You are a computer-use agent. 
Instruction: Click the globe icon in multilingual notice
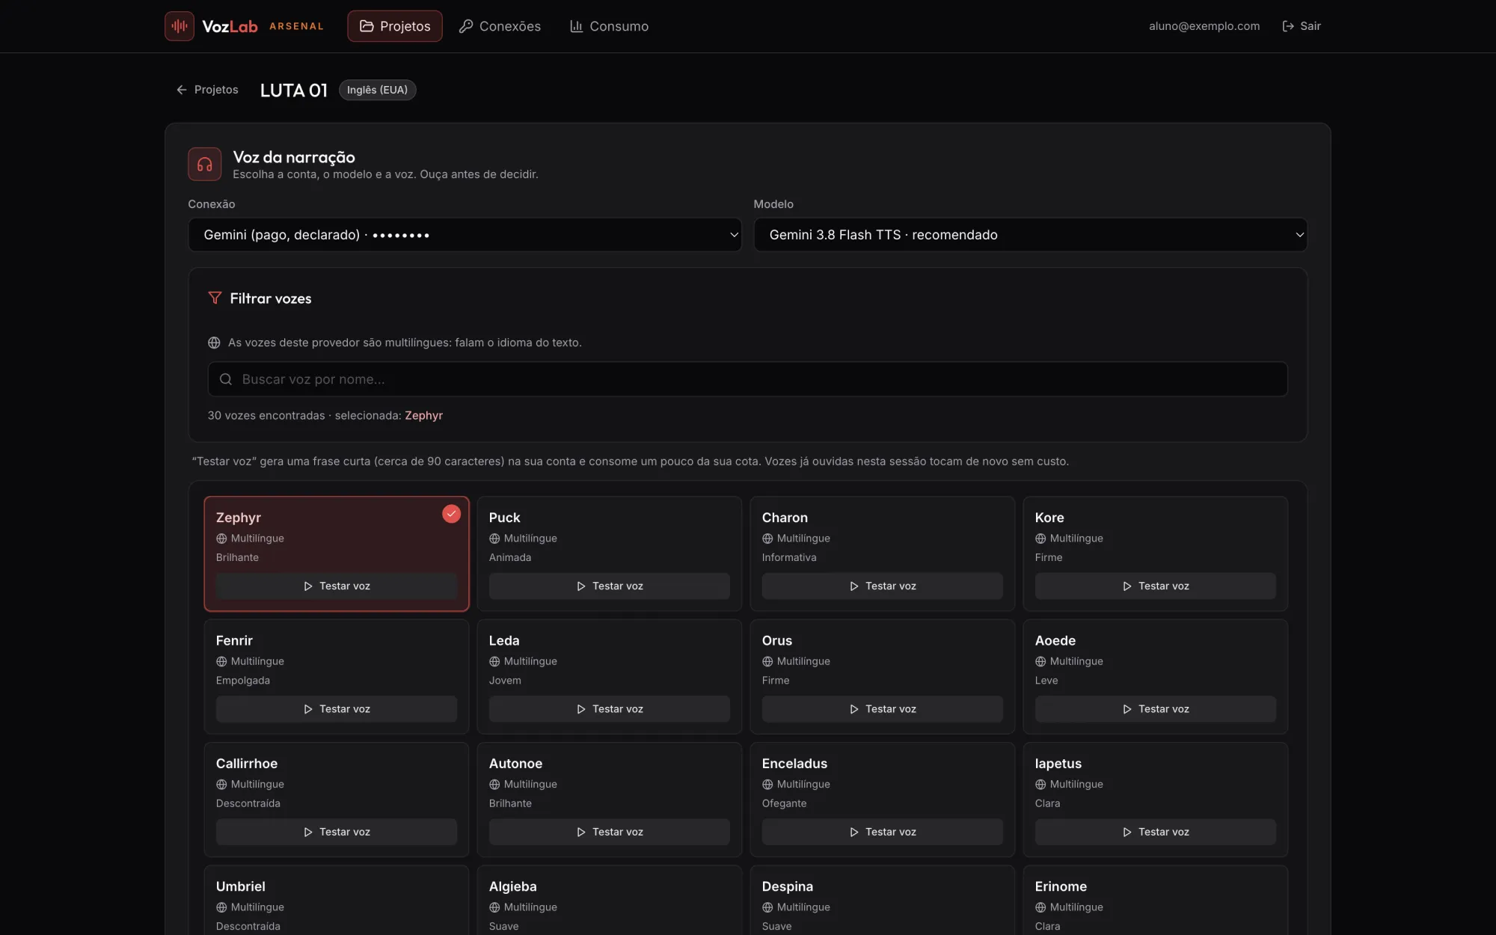pyautogui.click(x=214, y=343)
